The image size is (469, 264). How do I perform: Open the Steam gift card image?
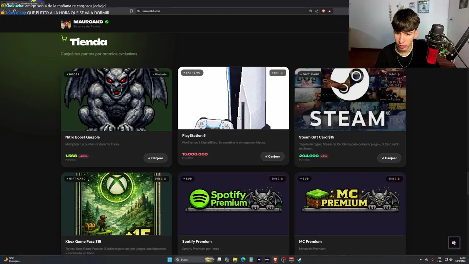pyautogui.click(x=350, y=99)
